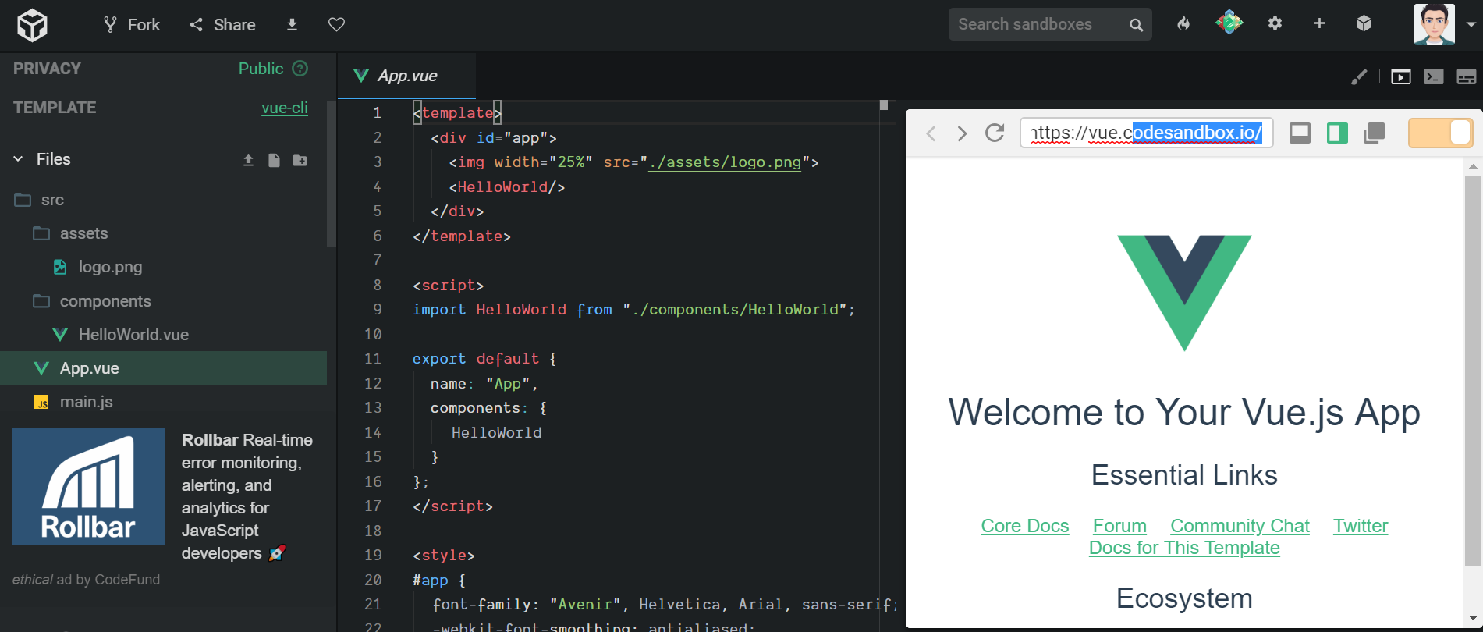Image resolution: width=1483 pixels, height=632 pixels.
Task: Open the flame explore icon
Action: (x=1183, y=23)
